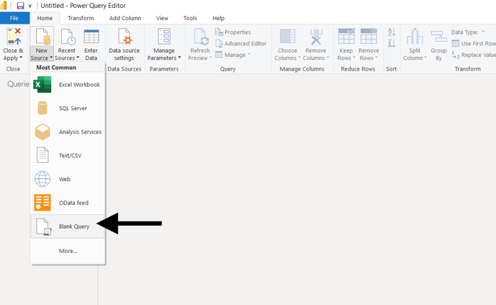
Task: Open the File tab
Action: click(x=14, y=18)
